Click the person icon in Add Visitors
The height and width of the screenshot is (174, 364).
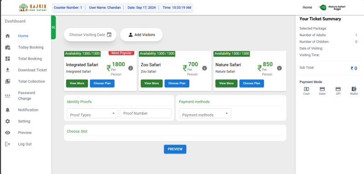(131, 34)
